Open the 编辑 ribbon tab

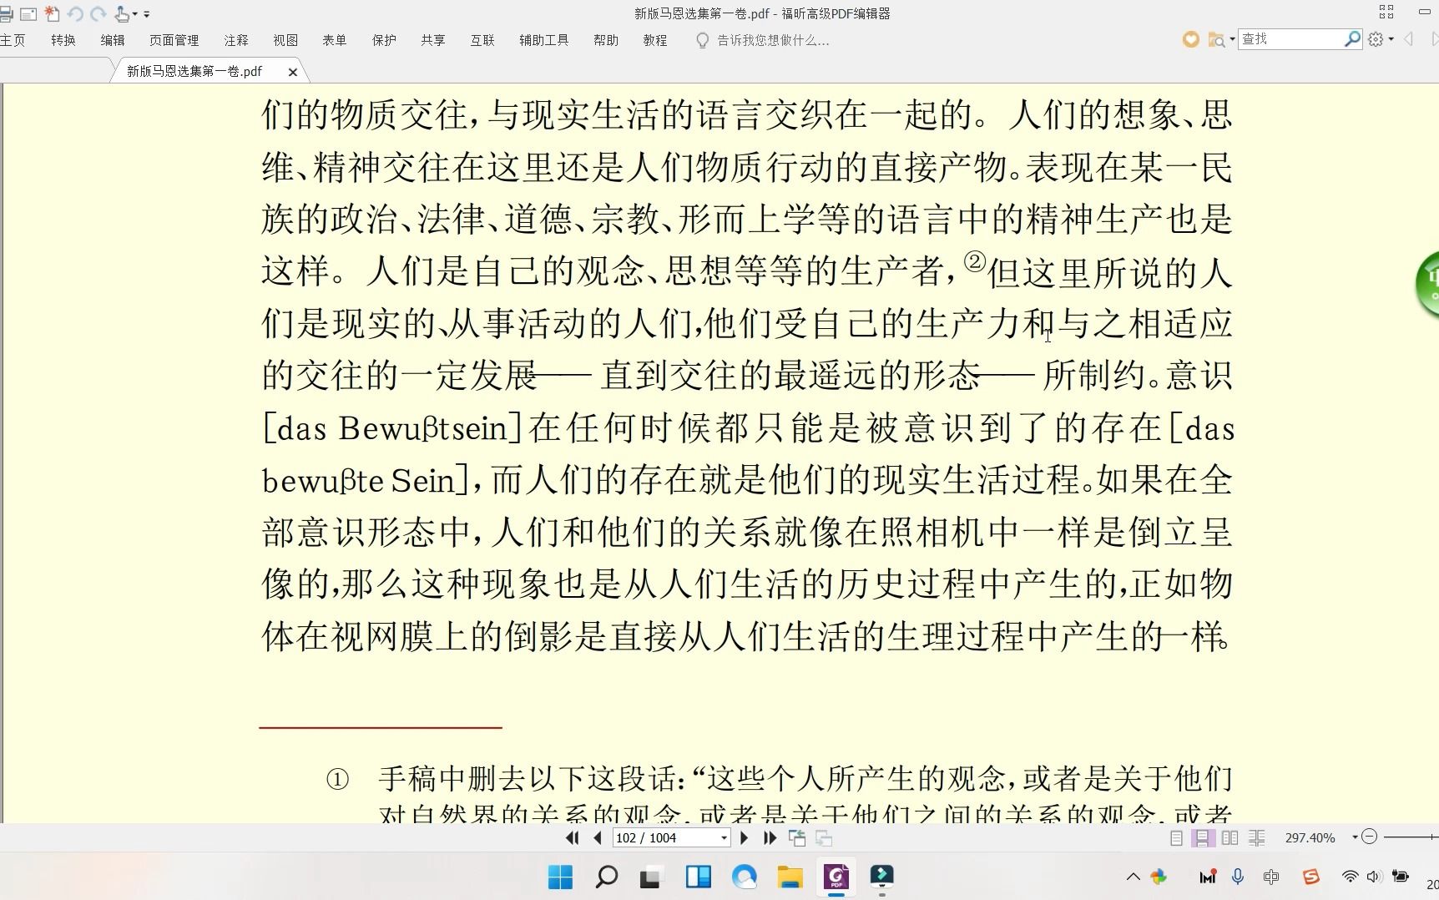point(113,40)
